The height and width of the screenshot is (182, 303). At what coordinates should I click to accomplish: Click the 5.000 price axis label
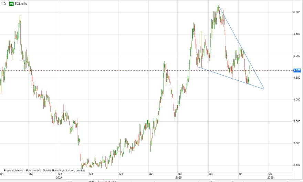point(296,56)
